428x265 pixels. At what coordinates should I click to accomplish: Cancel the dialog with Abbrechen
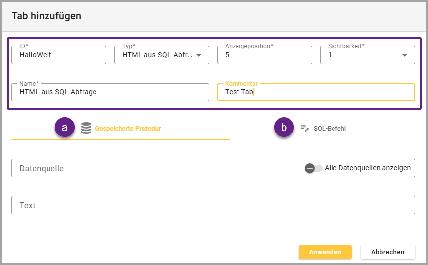tap(387, 252)
